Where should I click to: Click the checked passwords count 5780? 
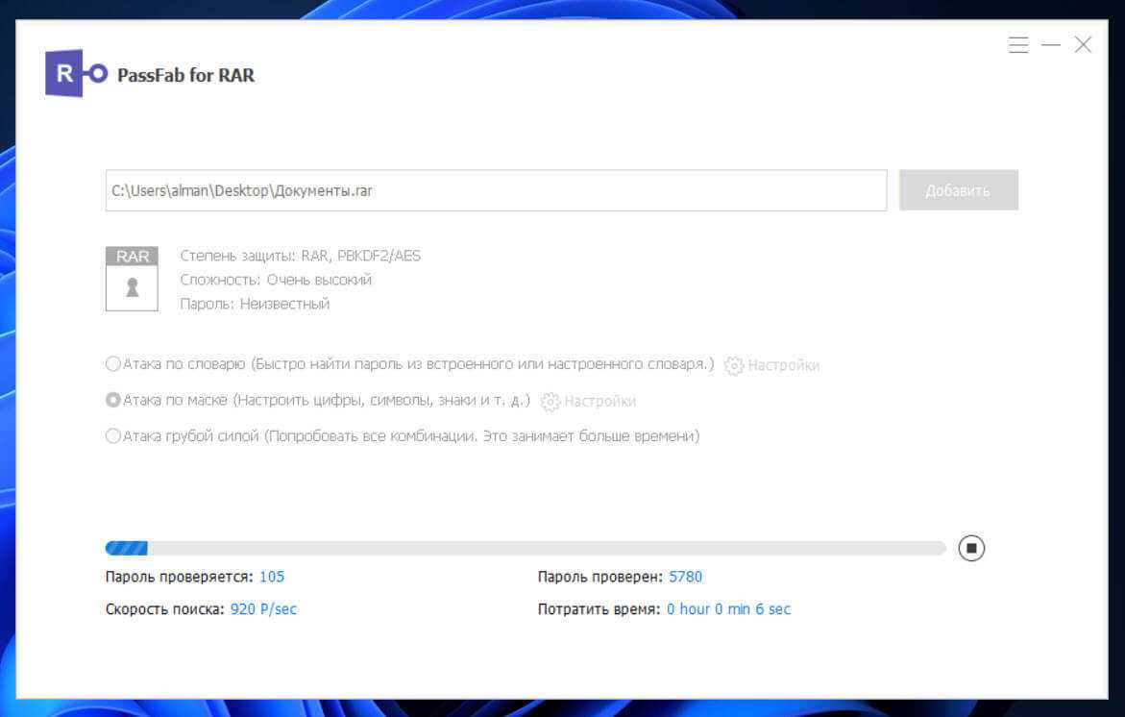tap(685, 577)
